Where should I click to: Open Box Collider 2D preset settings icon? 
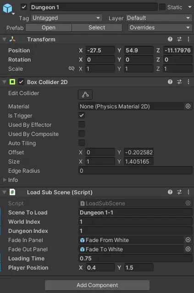[179, 82]
